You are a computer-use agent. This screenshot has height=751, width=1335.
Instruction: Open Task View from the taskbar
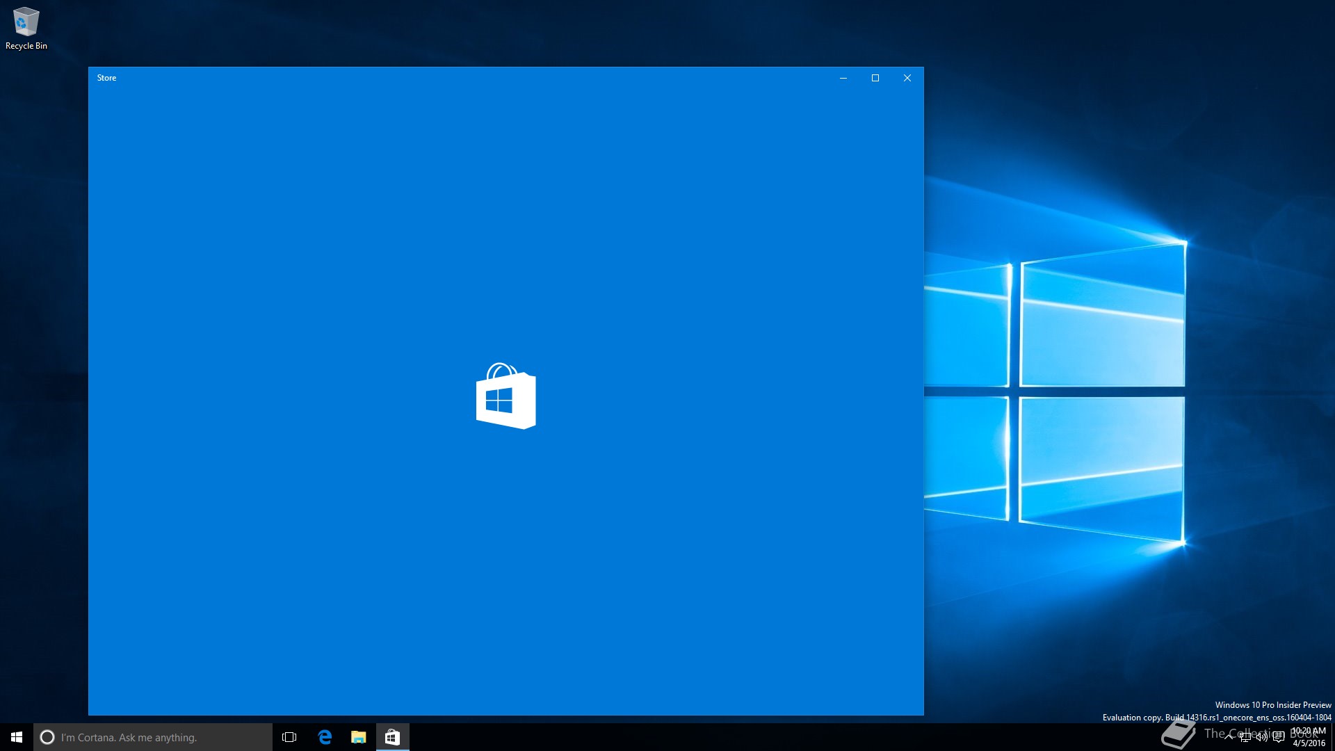(289, 737)
